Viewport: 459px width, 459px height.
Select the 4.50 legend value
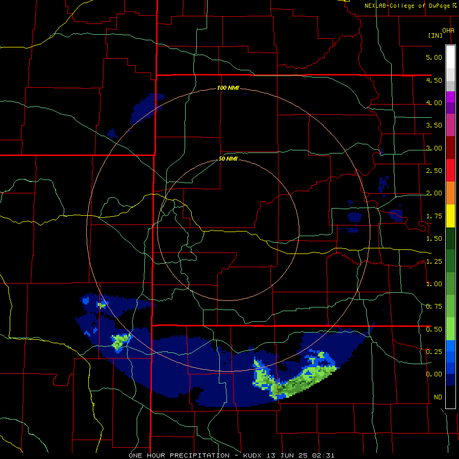(x=434, y=80)
